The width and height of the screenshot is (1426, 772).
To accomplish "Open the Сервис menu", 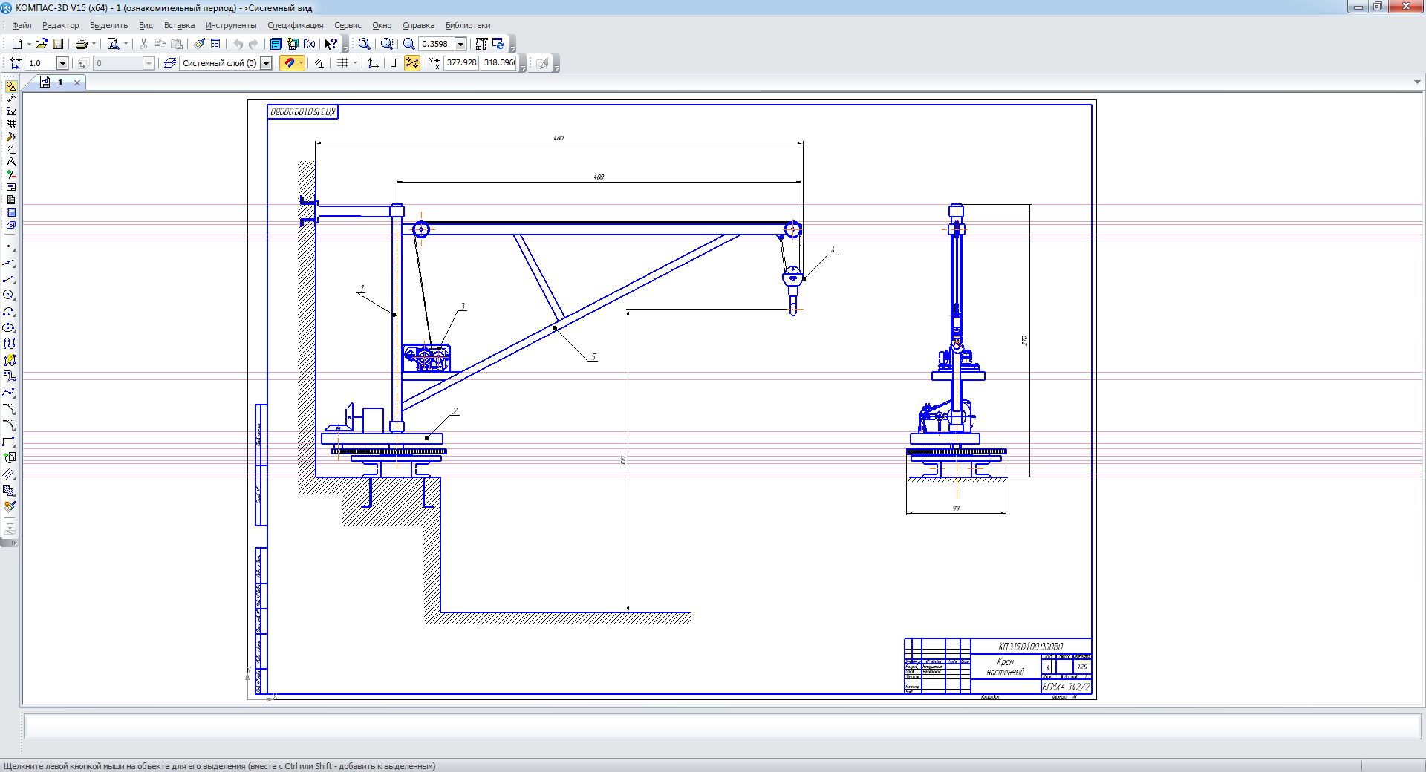I will click(x=348, y=25).
